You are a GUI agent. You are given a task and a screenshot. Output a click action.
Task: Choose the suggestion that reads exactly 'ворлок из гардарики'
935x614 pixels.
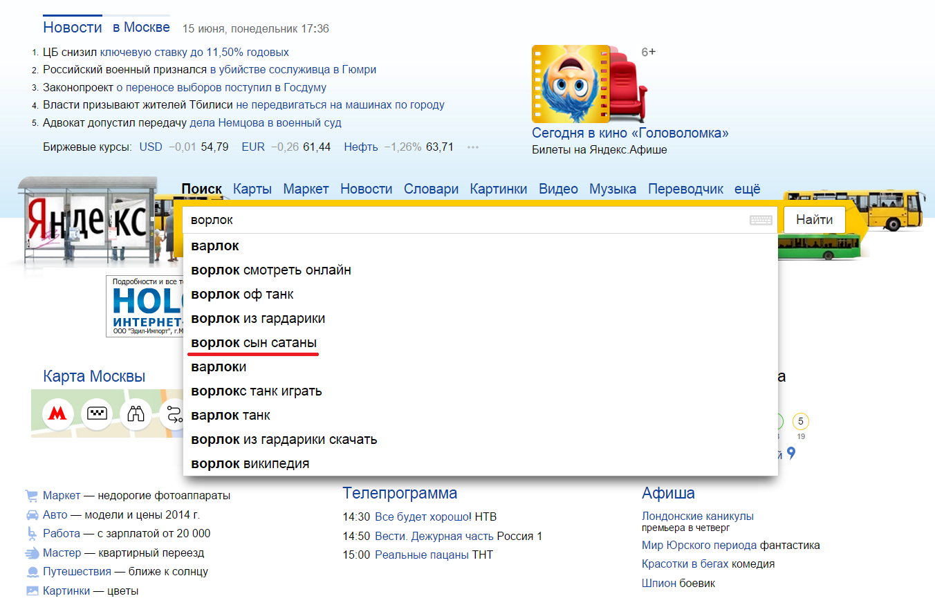point(481,318)
